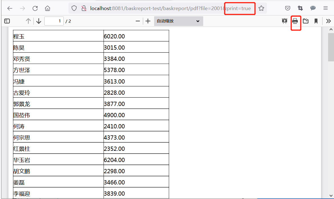Open the chat bubble extension
The height and width of the screenshot is (199, 334).
pyautogui.click(x=313, y=8)
